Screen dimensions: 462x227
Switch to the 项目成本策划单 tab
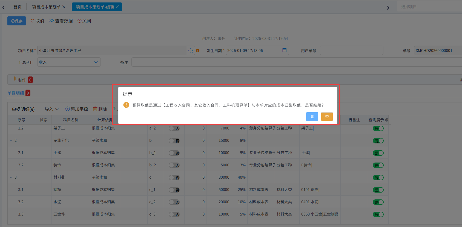pyautogui.click(x=46, y=7)
